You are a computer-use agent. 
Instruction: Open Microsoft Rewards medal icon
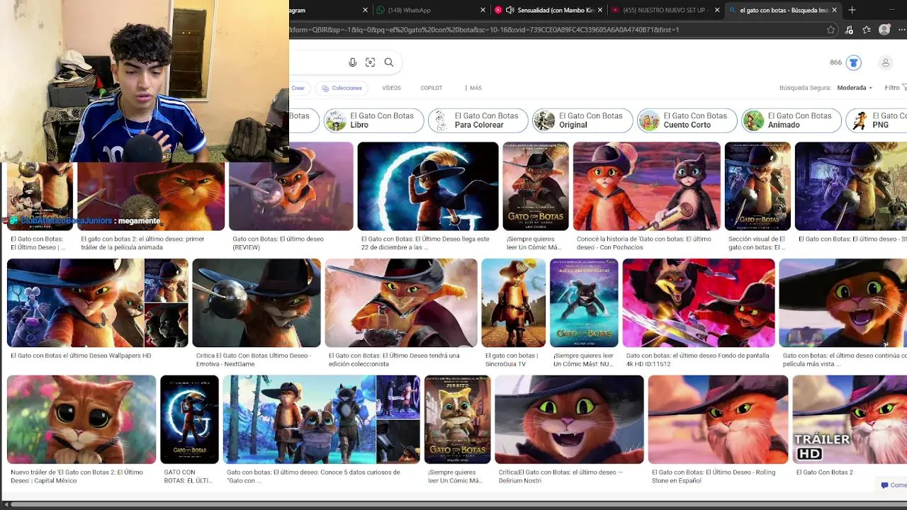(x=853, y=62)
